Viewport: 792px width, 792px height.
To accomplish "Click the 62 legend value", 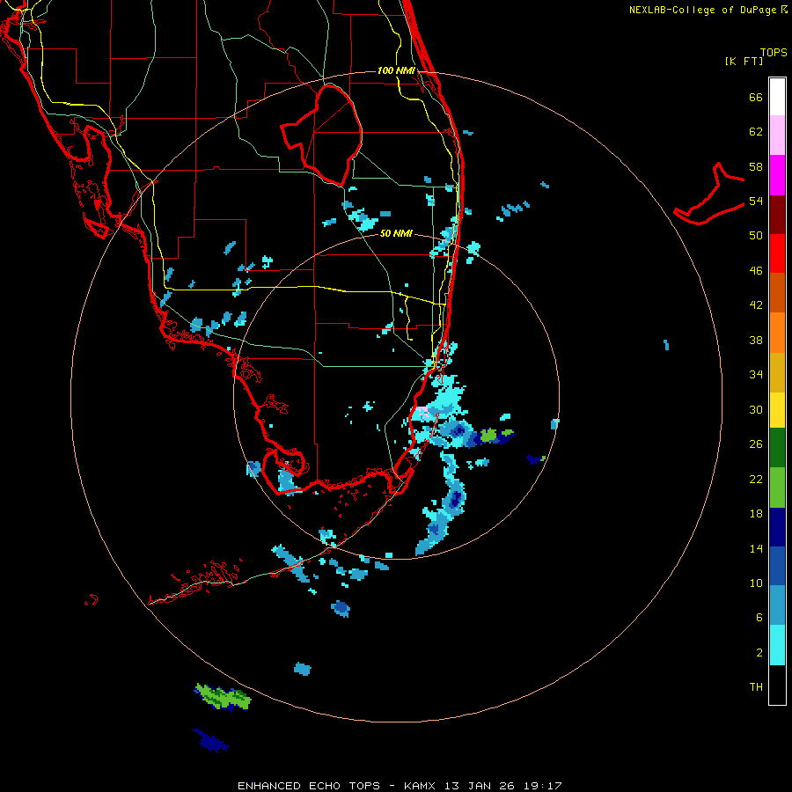I will tap(756, 132).
